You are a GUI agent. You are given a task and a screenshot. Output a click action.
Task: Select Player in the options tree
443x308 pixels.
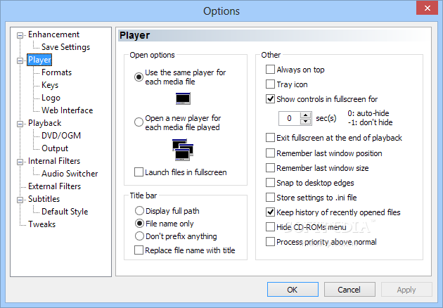point(39,60)
